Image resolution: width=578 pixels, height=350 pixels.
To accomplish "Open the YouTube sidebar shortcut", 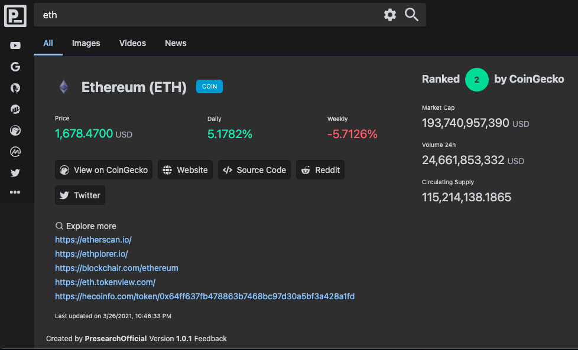I will tap(15, 45).
